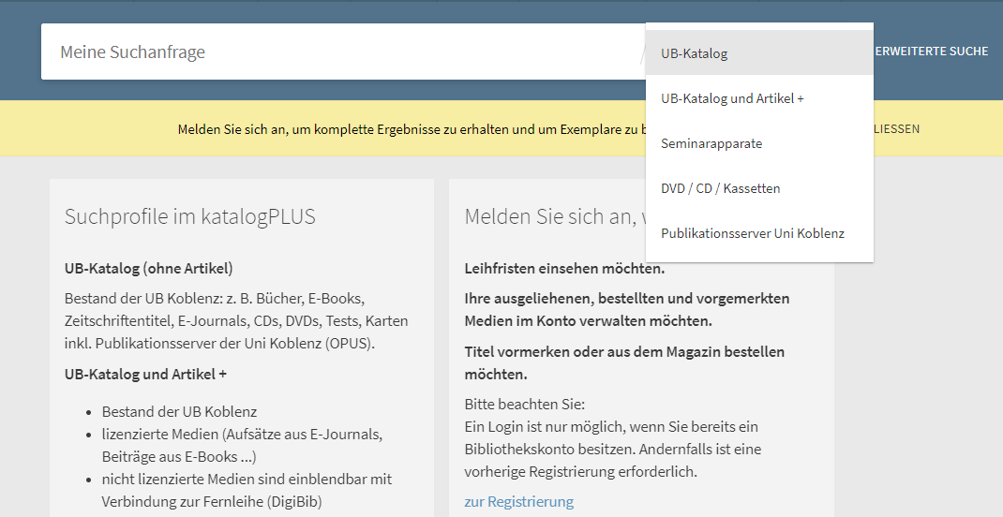Select the 'DVD / CD / Kassetten' option
The height and width of the screenshot is (517, 1003).
coord(759,188)
